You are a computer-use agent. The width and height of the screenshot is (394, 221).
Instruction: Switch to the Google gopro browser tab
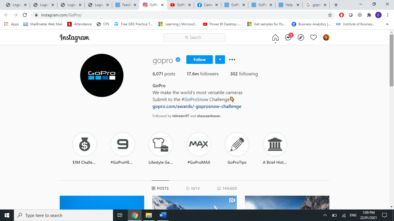click(x=316, y=5)
